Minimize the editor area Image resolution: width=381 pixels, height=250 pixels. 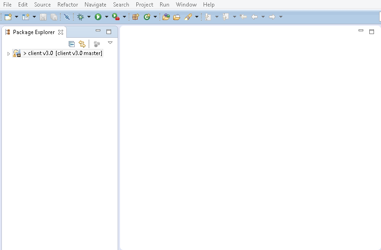361,31
